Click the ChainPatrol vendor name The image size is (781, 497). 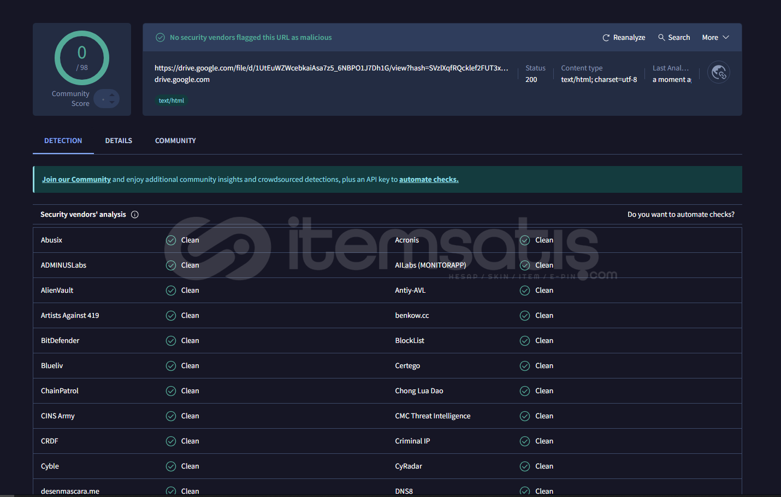tap(60, 391)
